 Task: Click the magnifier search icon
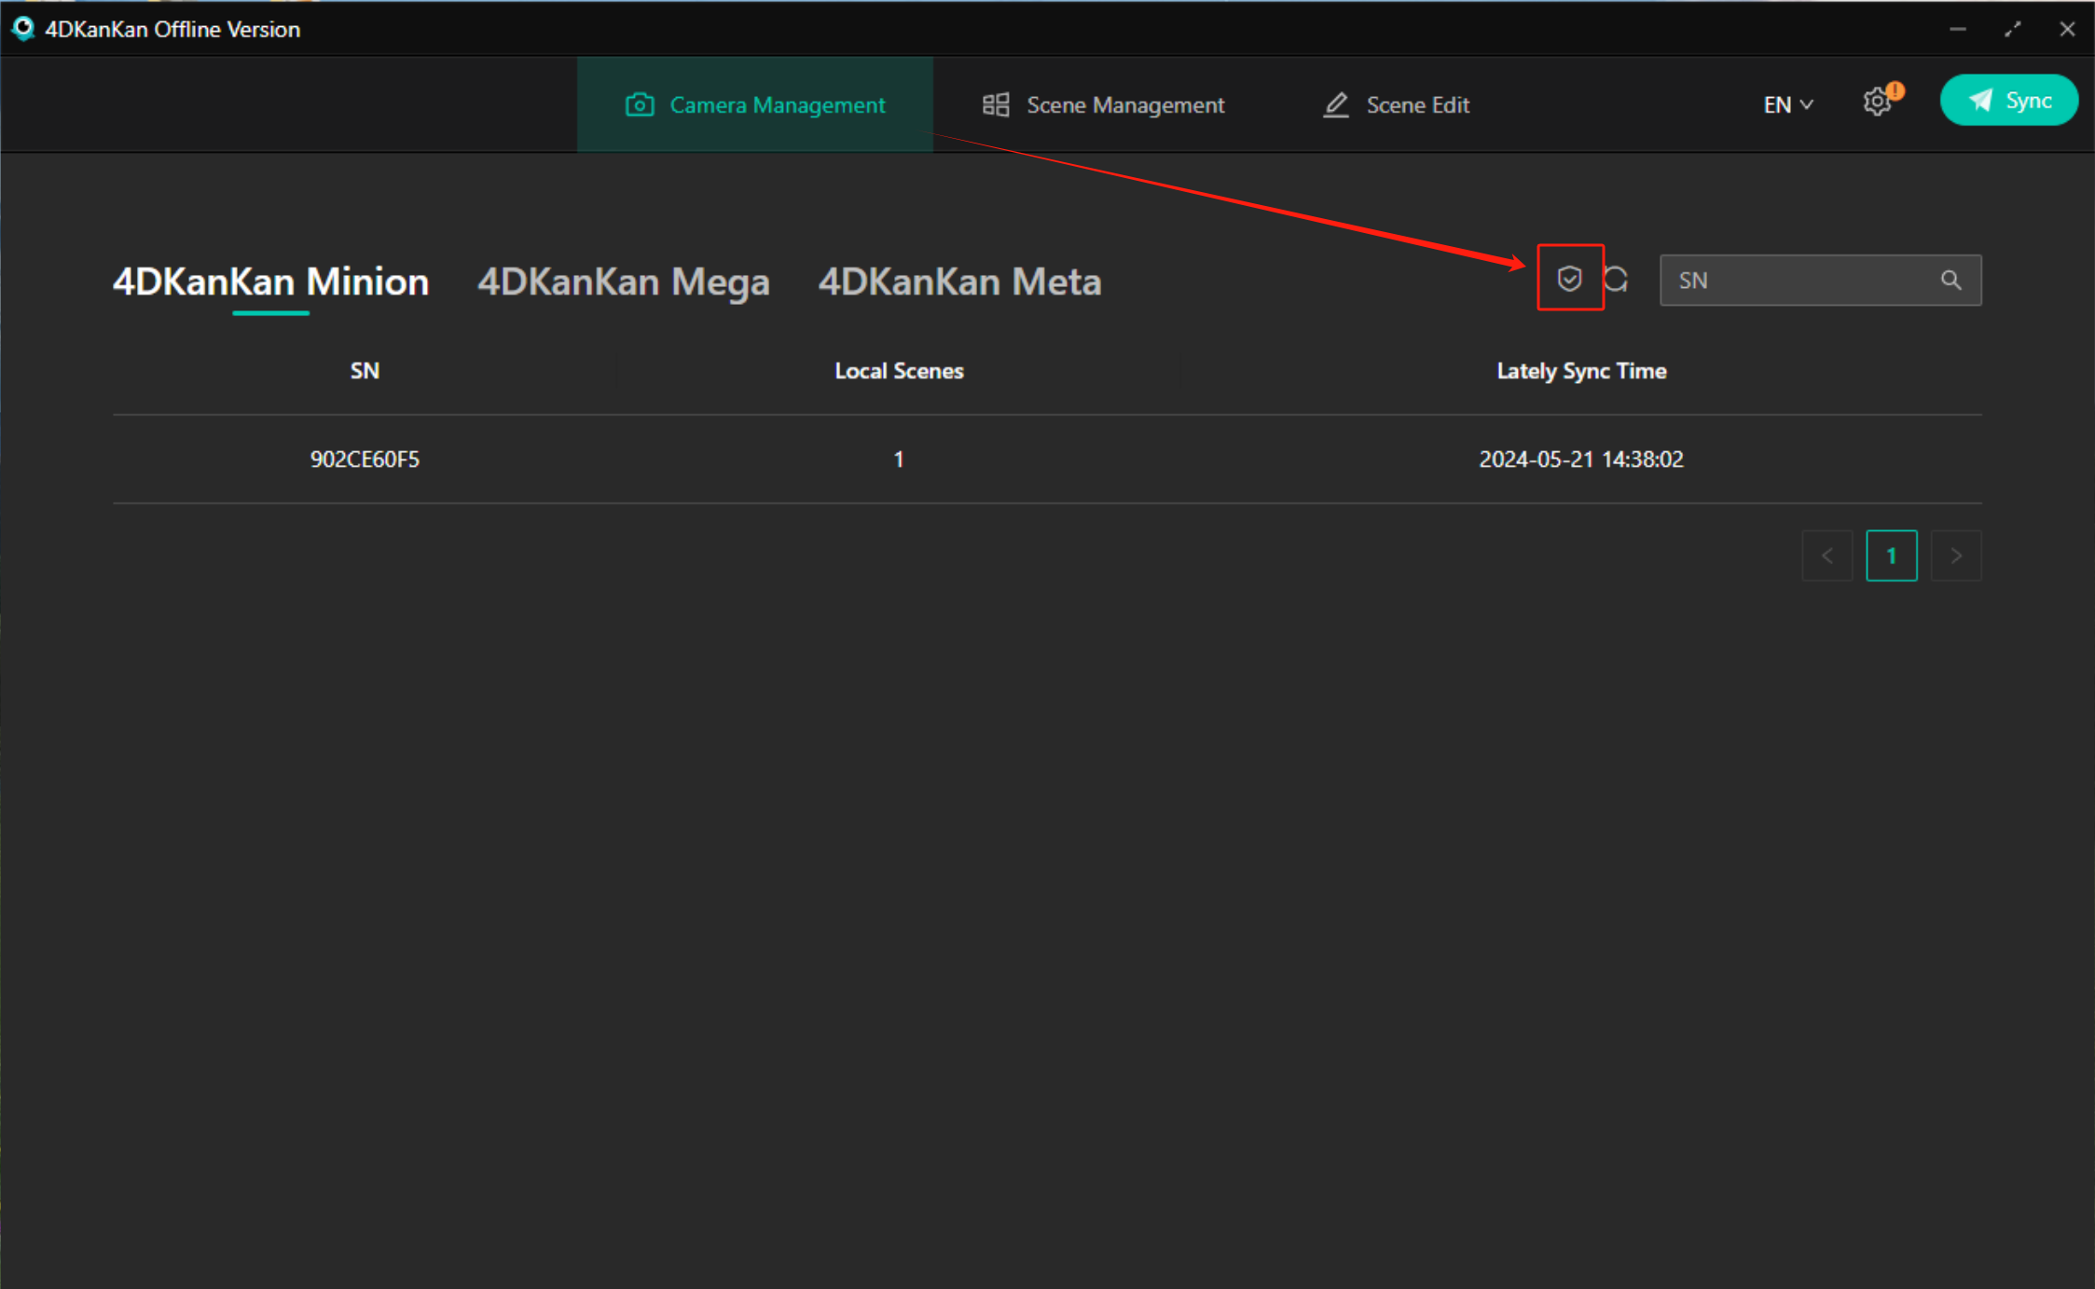coord(1950,280)
